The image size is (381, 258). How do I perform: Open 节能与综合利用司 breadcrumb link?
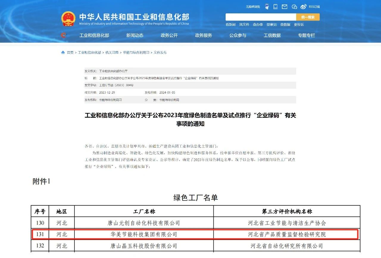pos(136,53)
